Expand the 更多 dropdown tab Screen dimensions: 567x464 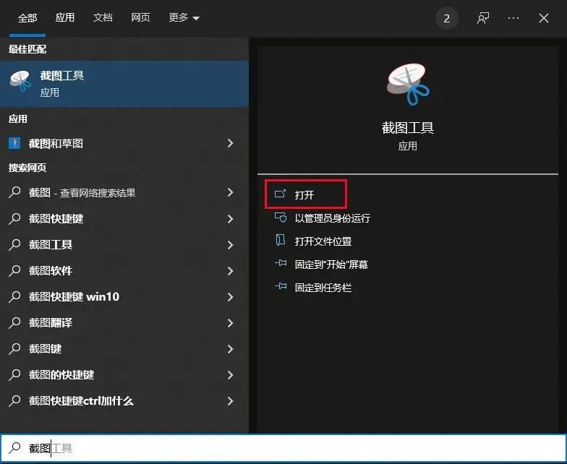point(184,17)
